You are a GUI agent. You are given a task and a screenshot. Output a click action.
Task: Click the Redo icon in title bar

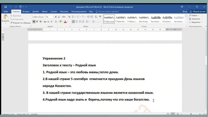click(x=16, y=6)
